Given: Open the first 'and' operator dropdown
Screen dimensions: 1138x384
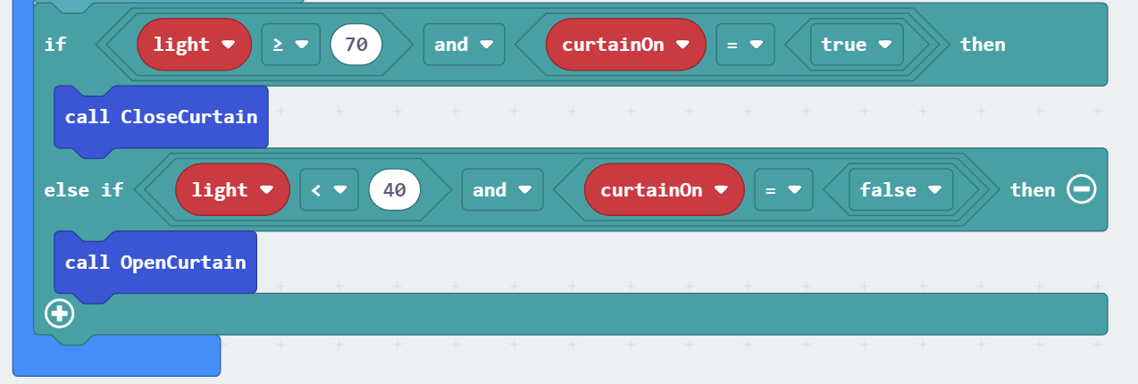Looking at the screenshot, I should click(x=464, y=45).
